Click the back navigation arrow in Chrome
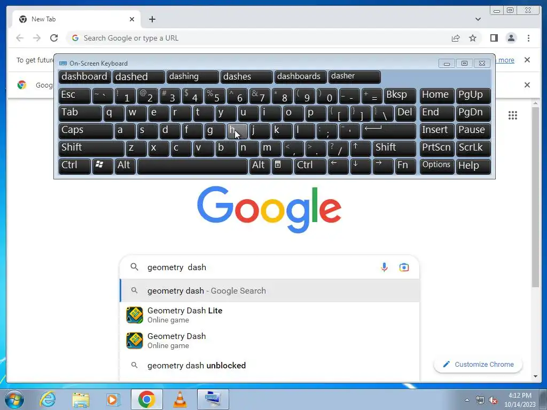Viewport: 547px width, 410px height. (x=20, y=38)
